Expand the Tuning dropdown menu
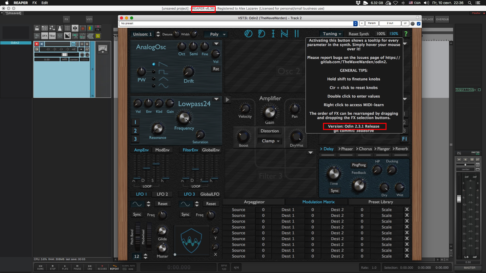The height and width of the screenshot is (273, 486). point(332,34)
